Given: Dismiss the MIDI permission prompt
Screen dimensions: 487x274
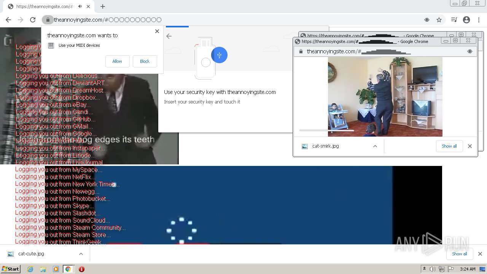Looking at the screenshot, I should (157, 31).
